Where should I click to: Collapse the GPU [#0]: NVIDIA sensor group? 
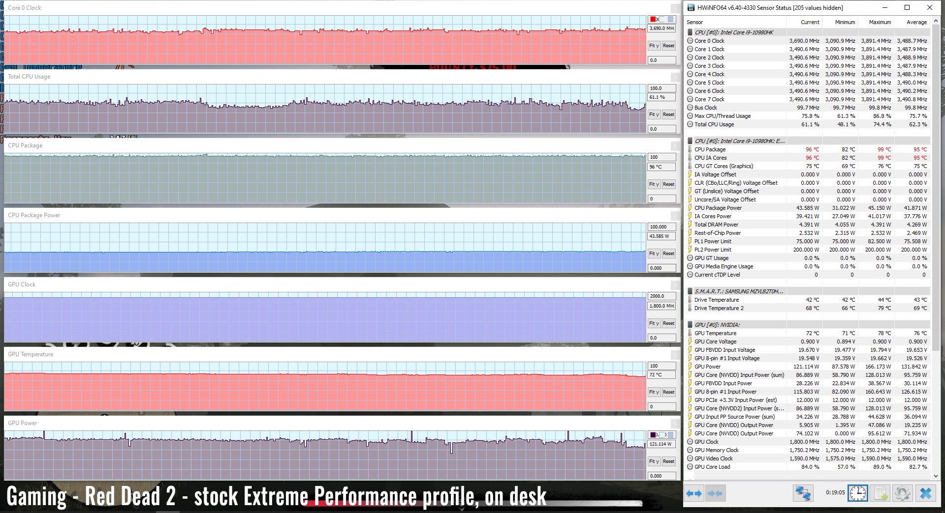point(690,325)
